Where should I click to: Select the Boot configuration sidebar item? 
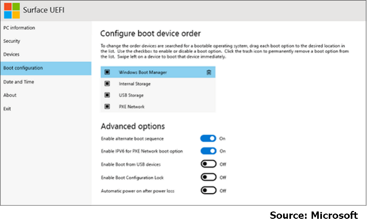(23, 68)
